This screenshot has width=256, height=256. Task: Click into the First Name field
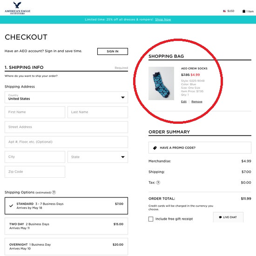(x=35, y=112)
